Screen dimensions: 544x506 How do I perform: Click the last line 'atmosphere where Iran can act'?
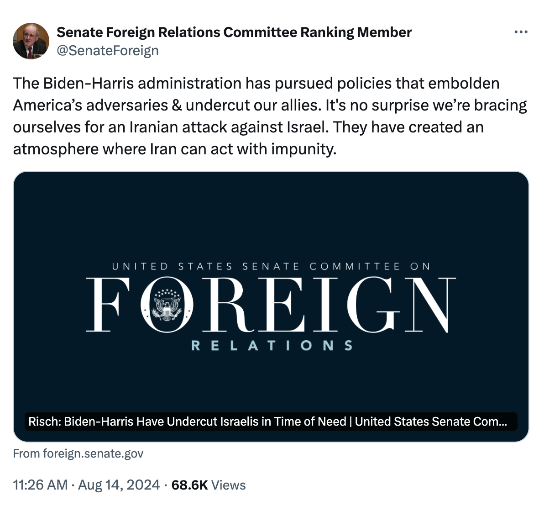174,149
